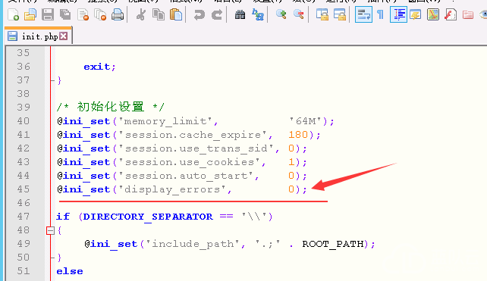487x281 pixels.
Task: Click line number 45 in the margin
Action: coord(24,189)
